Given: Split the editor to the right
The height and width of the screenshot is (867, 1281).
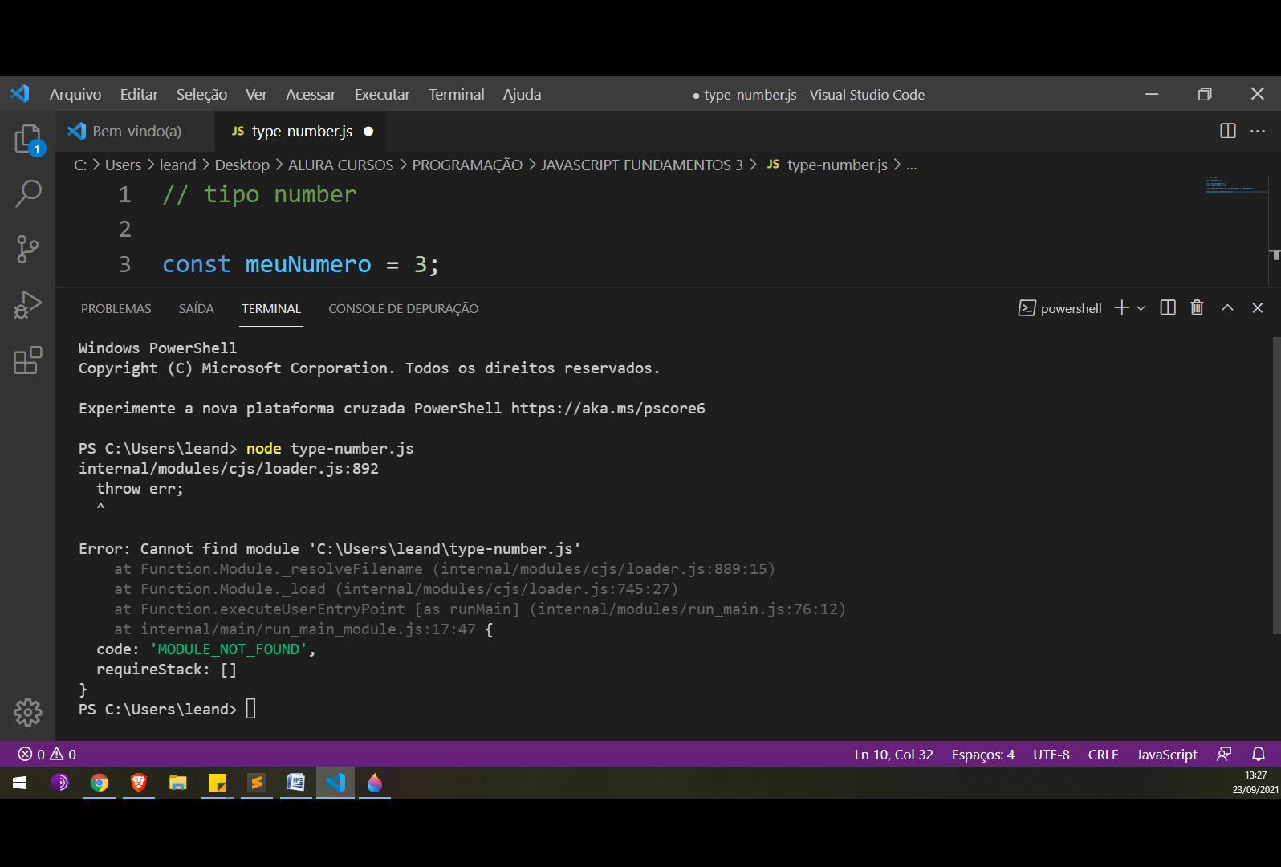Looking at the screenshot, I should pos(1228,131).
